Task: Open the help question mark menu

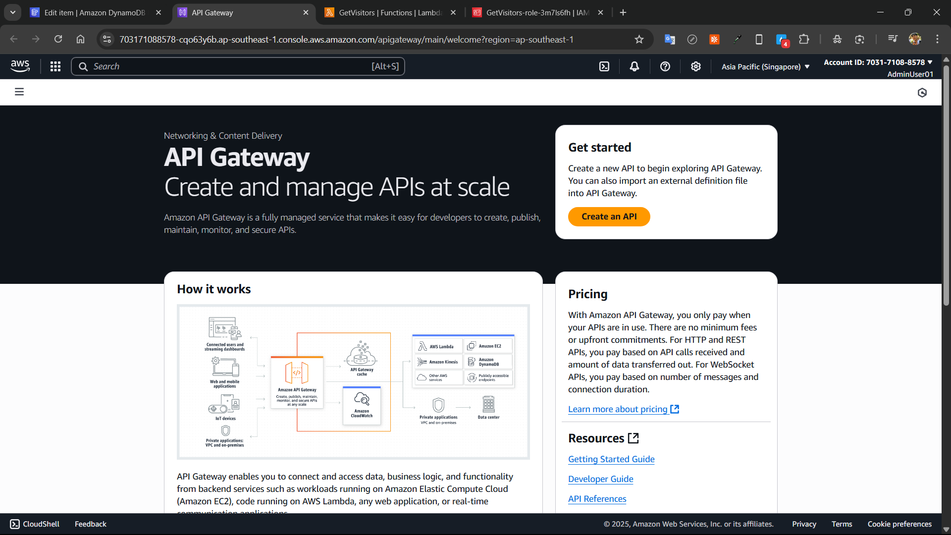Action: pyautogui.click(x=665, y=66)
